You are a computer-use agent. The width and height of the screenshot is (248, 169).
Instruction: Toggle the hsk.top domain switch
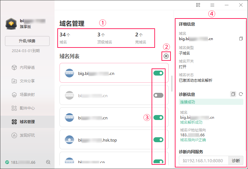[158, 140]
